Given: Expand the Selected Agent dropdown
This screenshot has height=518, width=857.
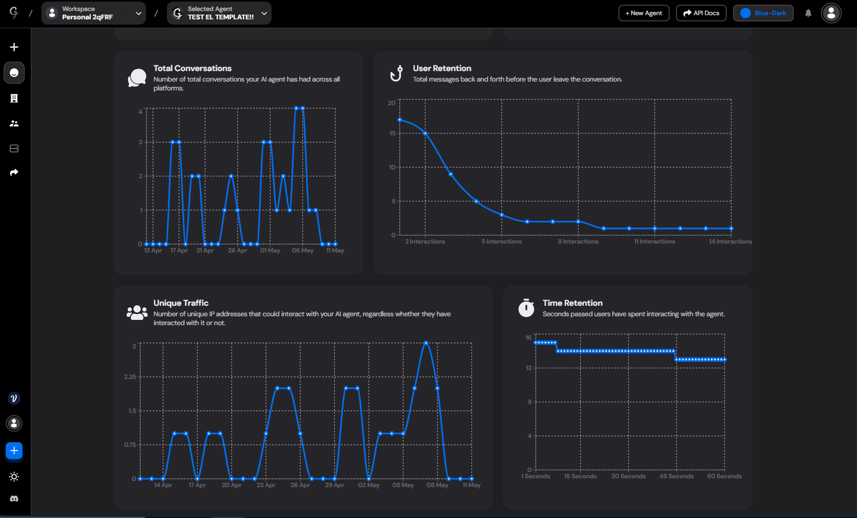Looking at the screenshot, I should (x=219, y=13).
